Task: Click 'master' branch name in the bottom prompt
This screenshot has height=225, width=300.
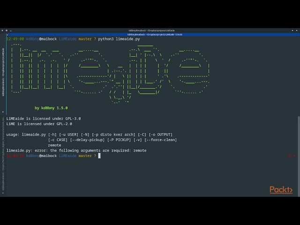Action: [x=85, y=156]
